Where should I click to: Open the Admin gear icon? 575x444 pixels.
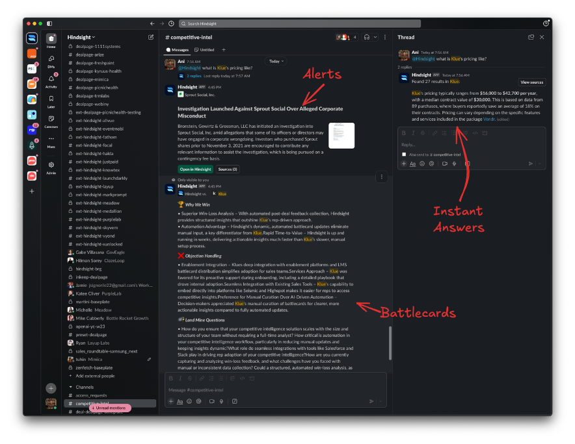(51, 167)
